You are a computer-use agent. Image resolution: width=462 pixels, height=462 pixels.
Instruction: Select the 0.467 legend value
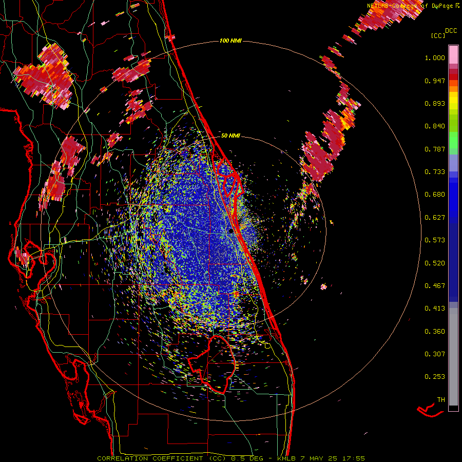(435, 286)
